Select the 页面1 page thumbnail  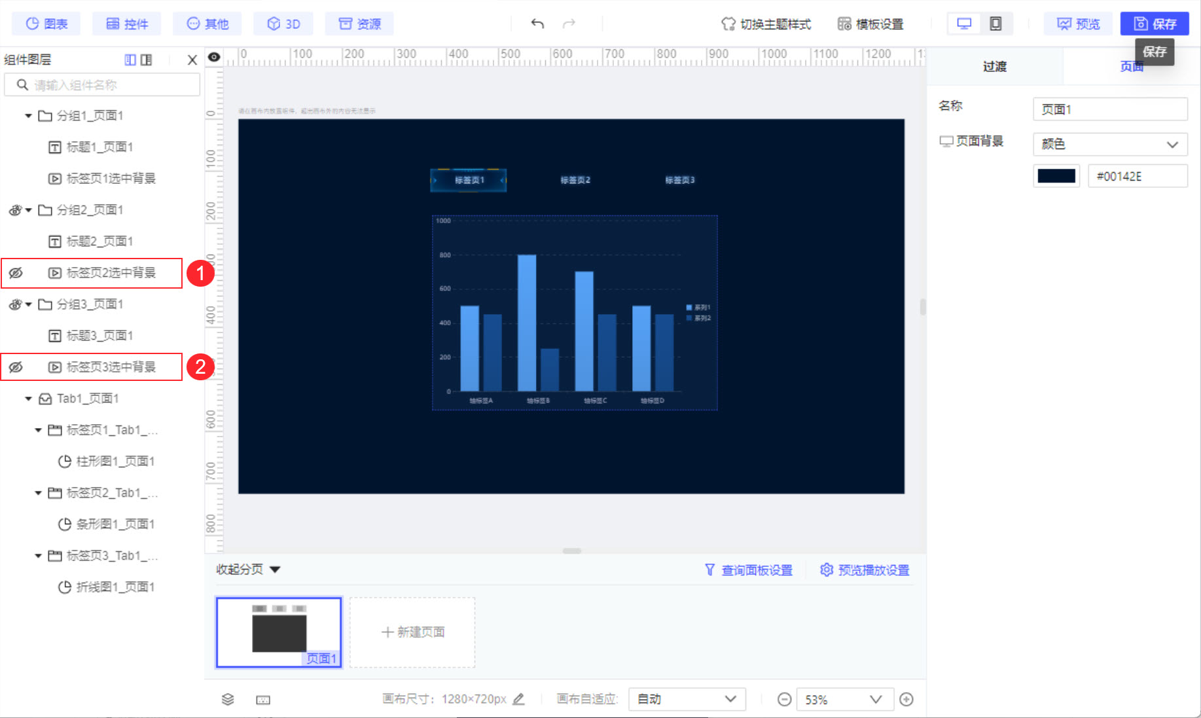(279, 632)
